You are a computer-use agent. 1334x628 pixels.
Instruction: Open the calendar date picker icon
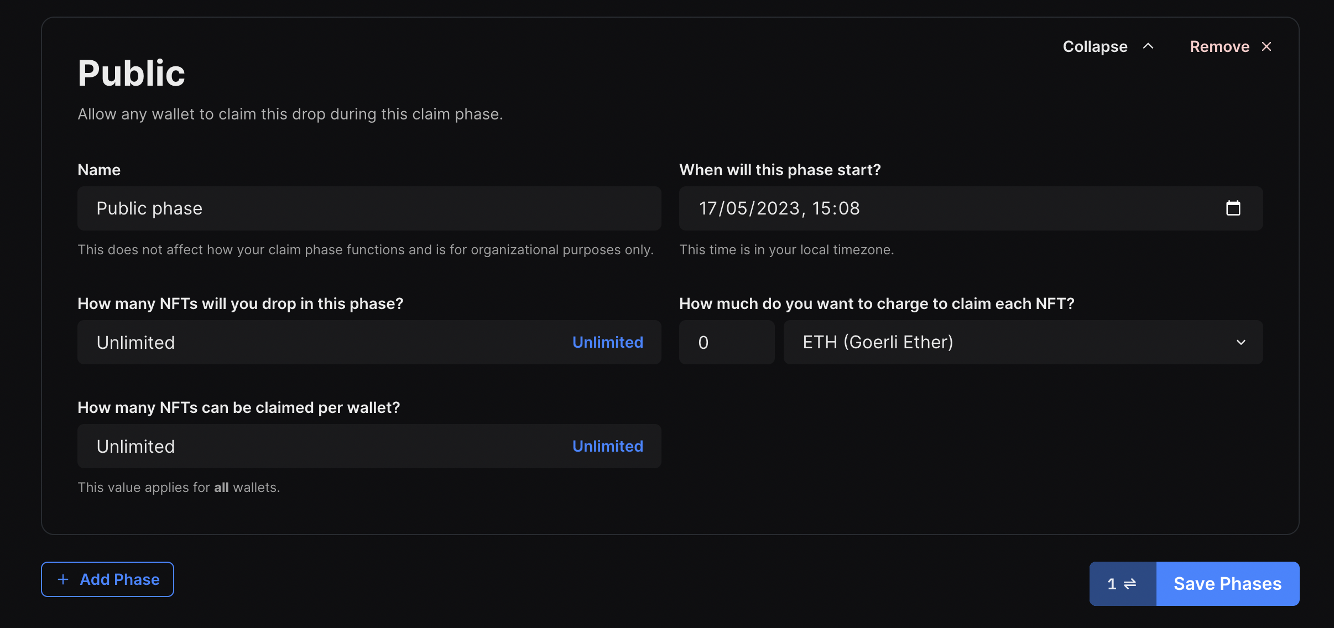(x=1234, y=208)
